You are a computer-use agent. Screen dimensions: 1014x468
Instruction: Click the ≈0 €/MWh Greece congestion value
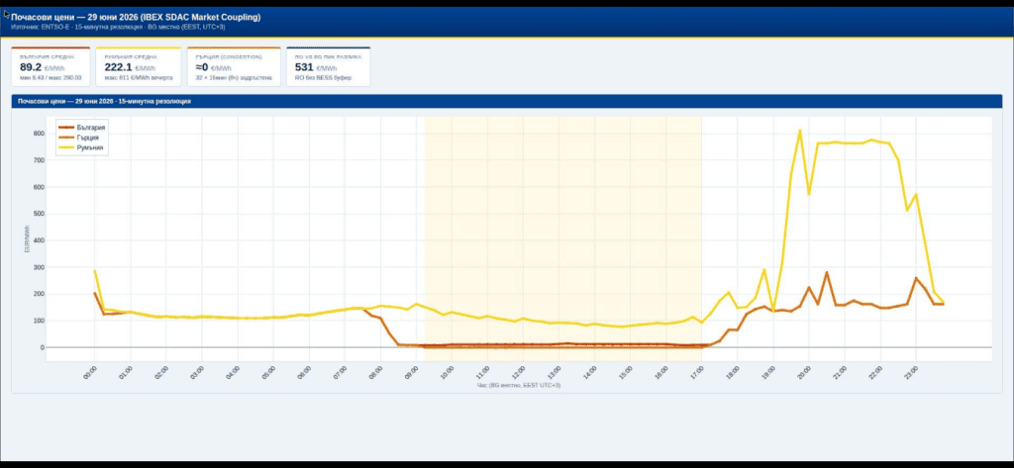[215, 67]
